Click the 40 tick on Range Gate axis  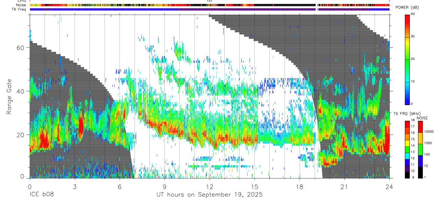pyautogui.click(x=21, y=91)
